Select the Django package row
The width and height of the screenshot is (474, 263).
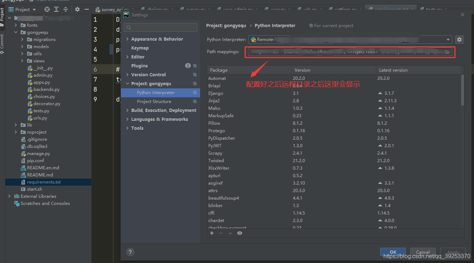tap(334, 93)
